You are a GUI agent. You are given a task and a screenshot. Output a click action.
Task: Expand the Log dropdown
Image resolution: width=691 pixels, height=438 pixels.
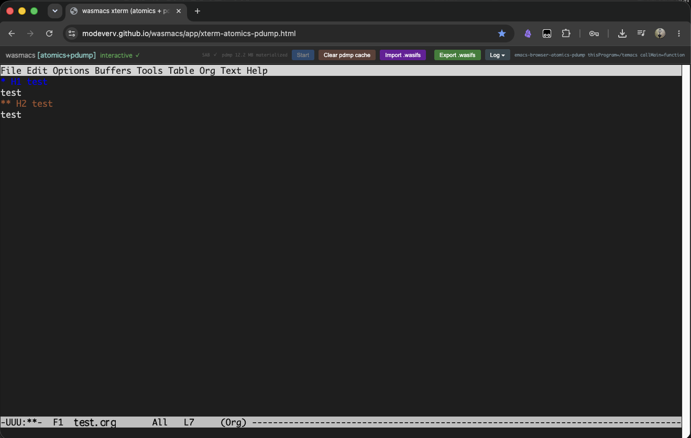coord(497,55)
